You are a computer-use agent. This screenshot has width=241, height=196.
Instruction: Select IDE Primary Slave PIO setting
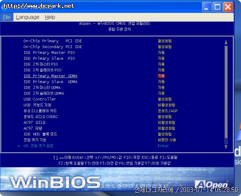point(49,58)
